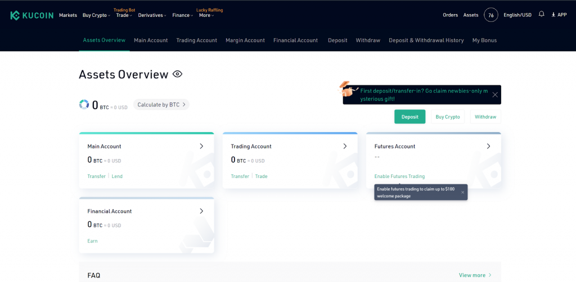Close the newbies gift banner
This screenshot has width=576, height=282.
(x=495, y=94)
